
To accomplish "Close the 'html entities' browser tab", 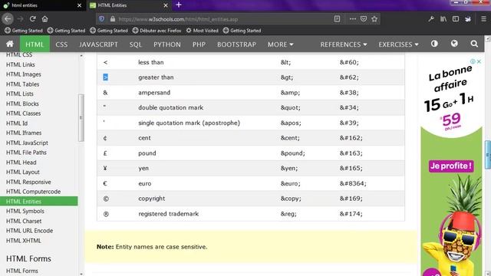I will coord(79,5).
